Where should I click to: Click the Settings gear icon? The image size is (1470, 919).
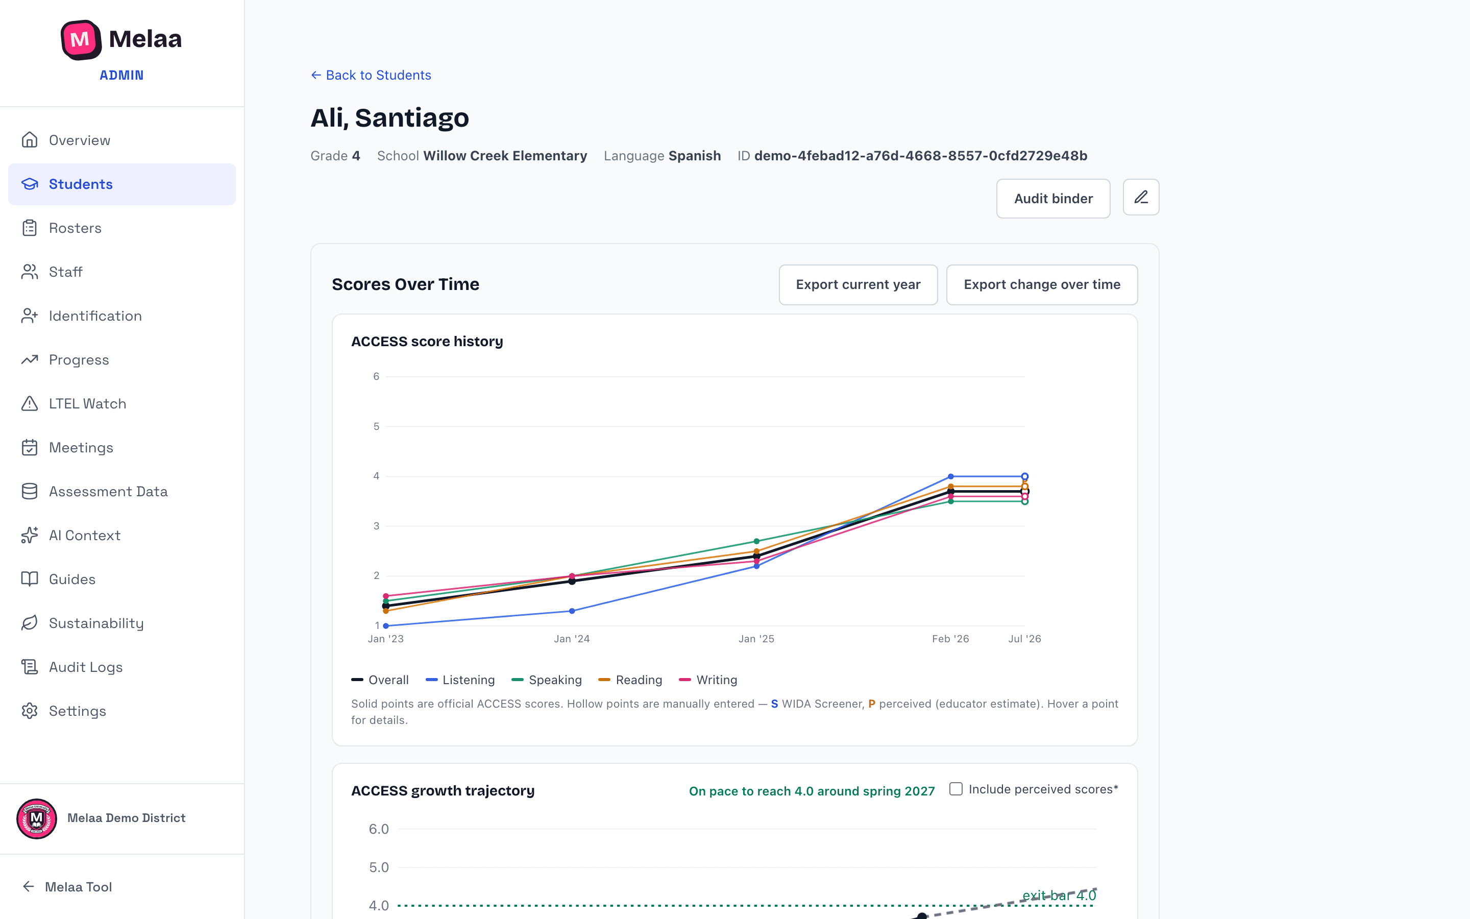click(x=29, y=711)
